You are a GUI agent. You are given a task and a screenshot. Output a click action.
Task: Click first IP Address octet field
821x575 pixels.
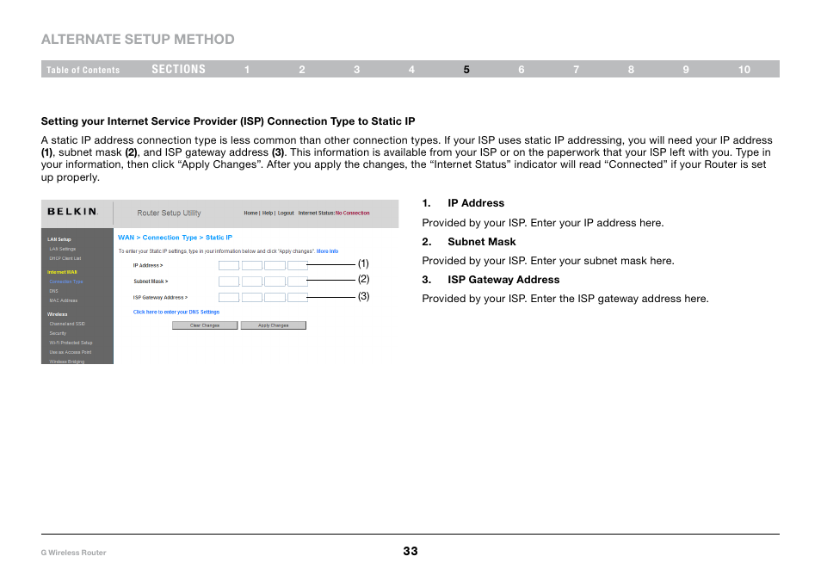click(229, 265)
